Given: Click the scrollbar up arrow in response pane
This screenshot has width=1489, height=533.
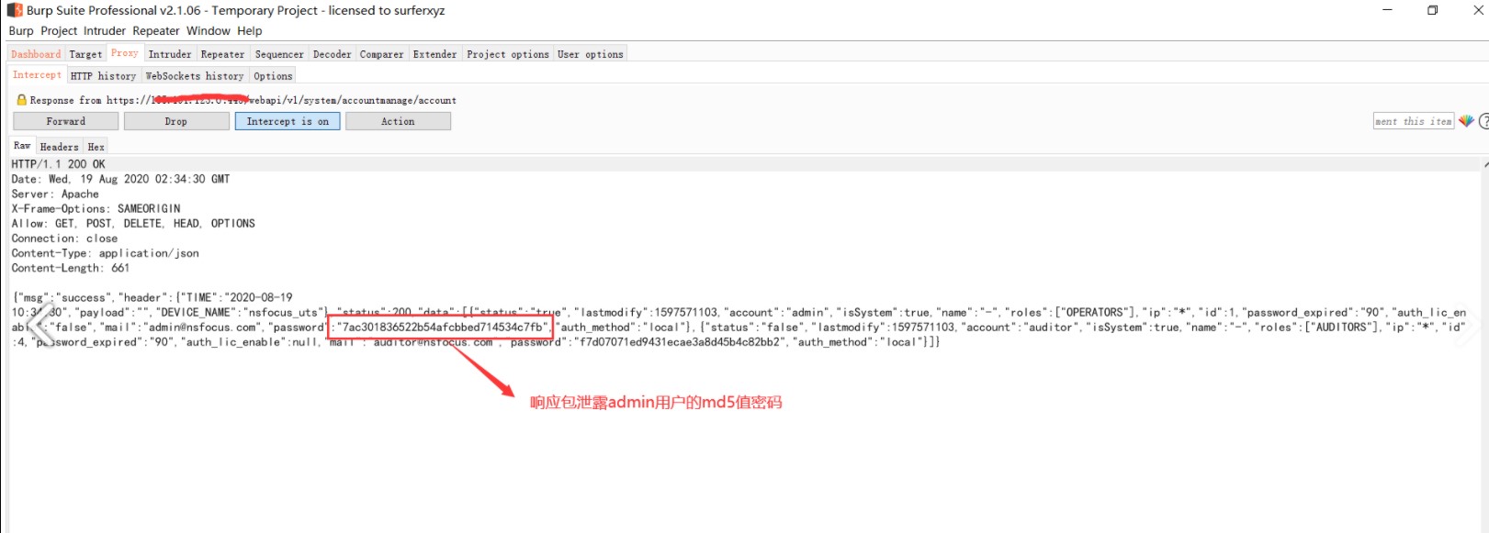Looking at the screenshot, I should point(1485,165).
